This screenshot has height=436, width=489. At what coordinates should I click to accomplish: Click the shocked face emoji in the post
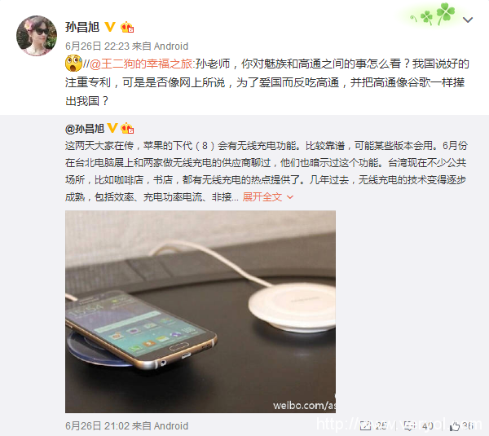(73, 64)
